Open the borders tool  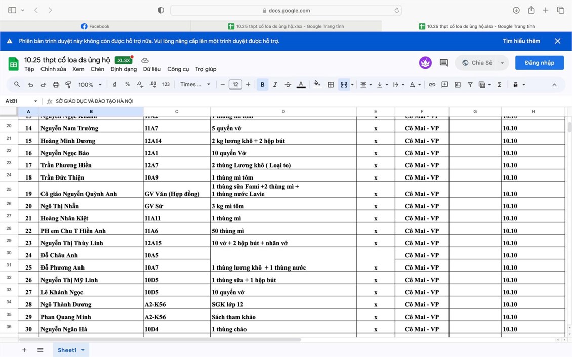pos(331,85)
